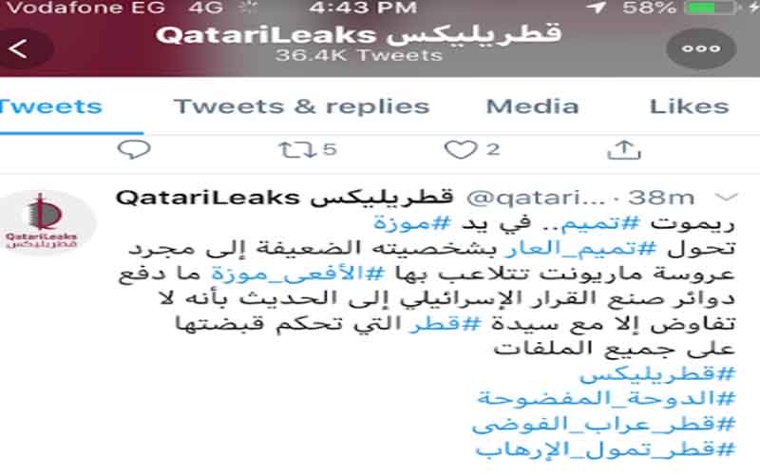Image resolution: width=760 pixels, height=475 pixels.
Task: Switch to the Tweets tab
Action: click(51, 106)
